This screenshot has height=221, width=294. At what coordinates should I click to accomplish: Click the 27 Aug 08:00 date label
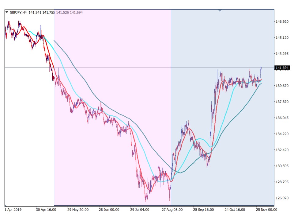point(172,210)
